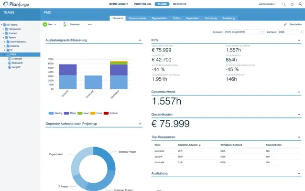
Task: Open the help question mark icon
Action: [x=292, y=4]
